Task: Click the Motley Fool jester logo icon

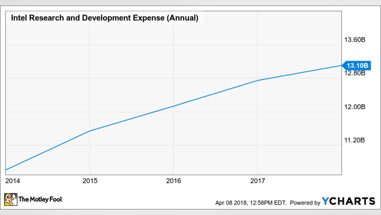Action: [10, 200]
